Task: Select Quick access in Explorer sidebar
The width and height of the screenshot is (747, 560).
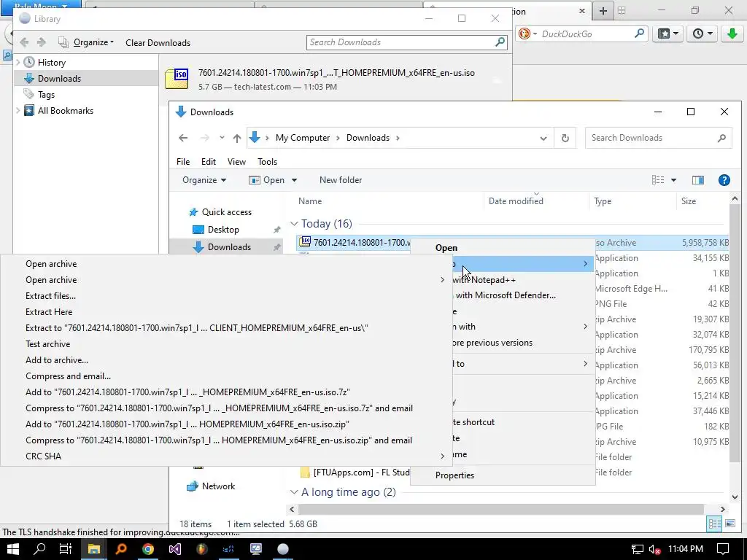Action: tap(226, 212)
